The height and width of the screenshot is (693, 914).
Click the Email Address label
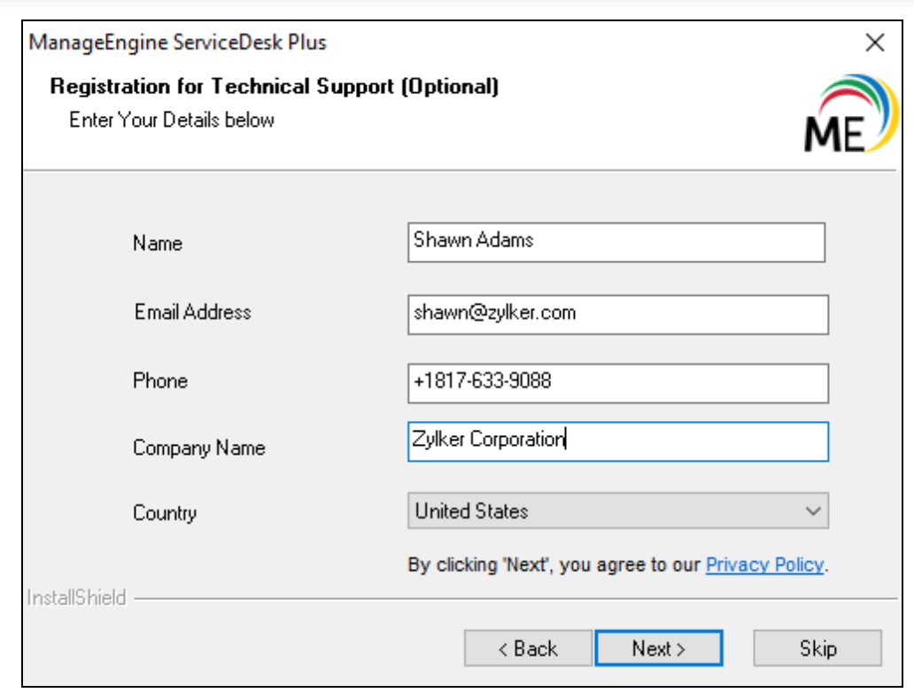(192, 312)
